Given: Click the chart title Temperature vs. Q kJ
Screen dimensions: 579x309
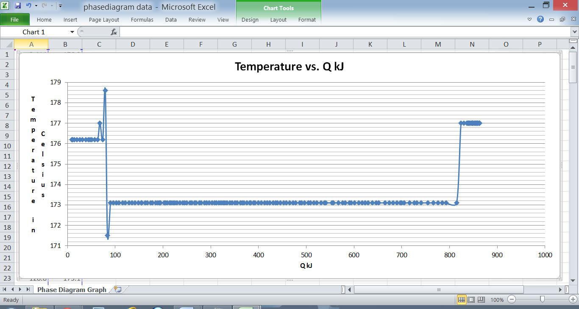Looking at the screenshot, I should (289, 67).
